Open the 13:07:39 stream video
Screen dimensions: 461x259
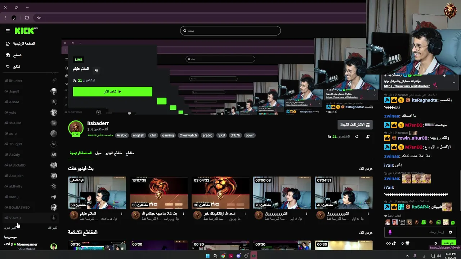tap(159, 192)
